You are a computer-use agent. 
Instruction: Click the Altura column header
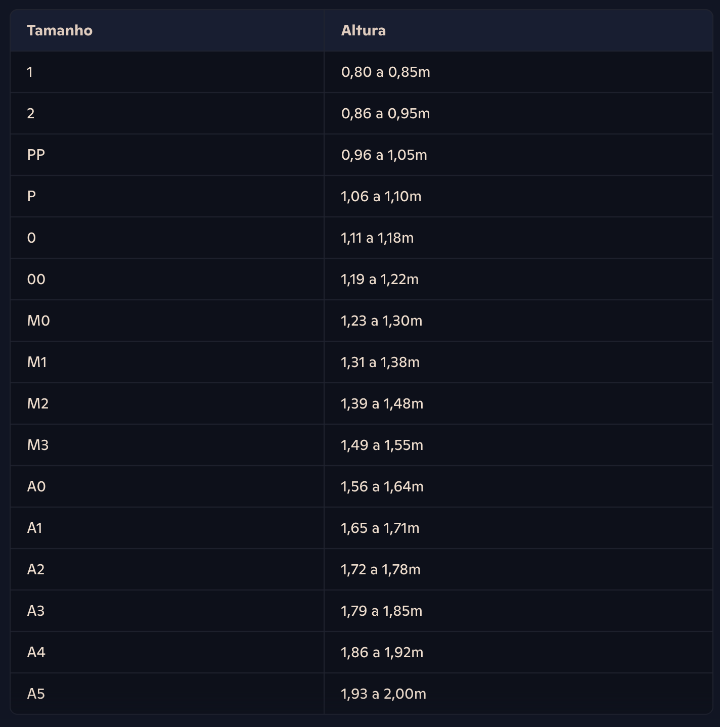(x=518, y=30)
